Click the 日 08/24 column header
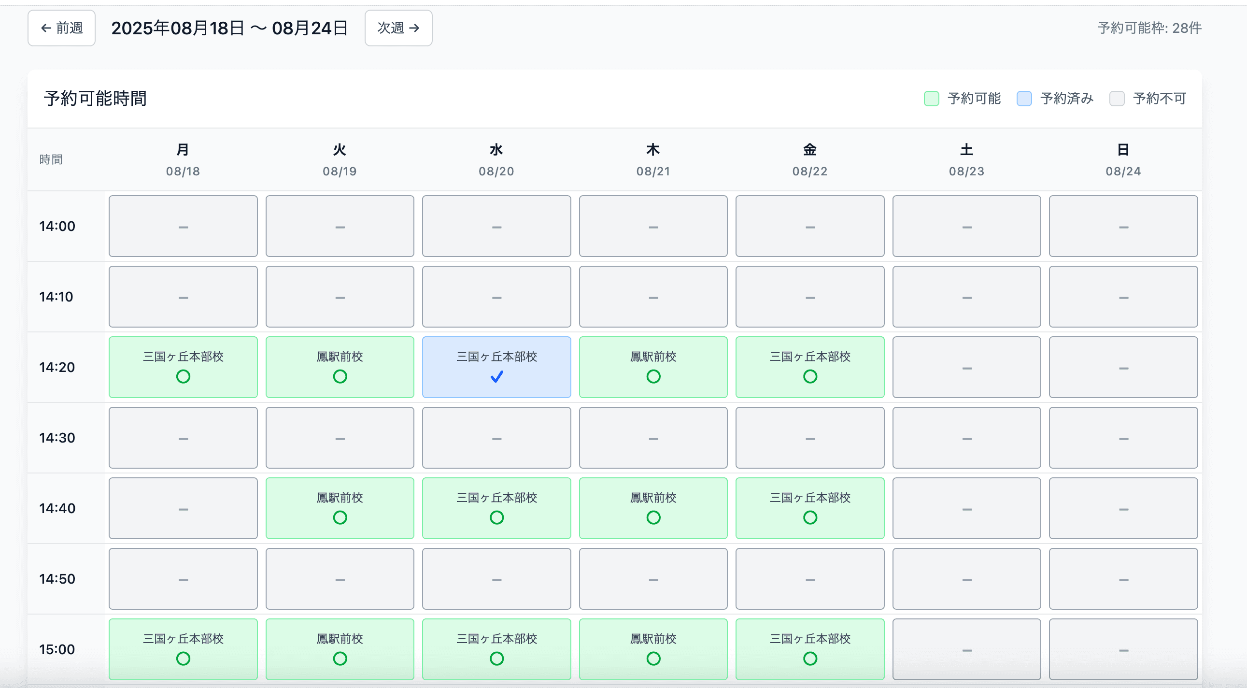The width and height of the screenshot is (1247, 688). tap(1123, 160)
